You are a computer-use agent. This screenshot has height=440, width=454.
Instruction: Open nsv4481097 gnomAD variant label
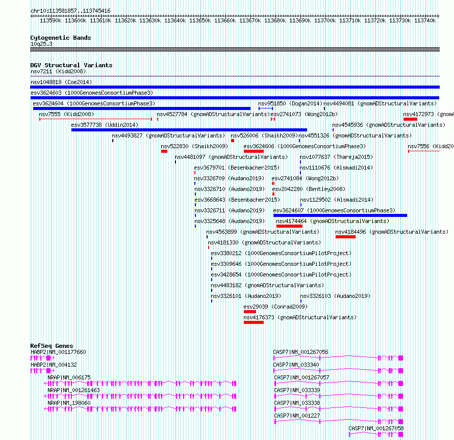[231, 157]
